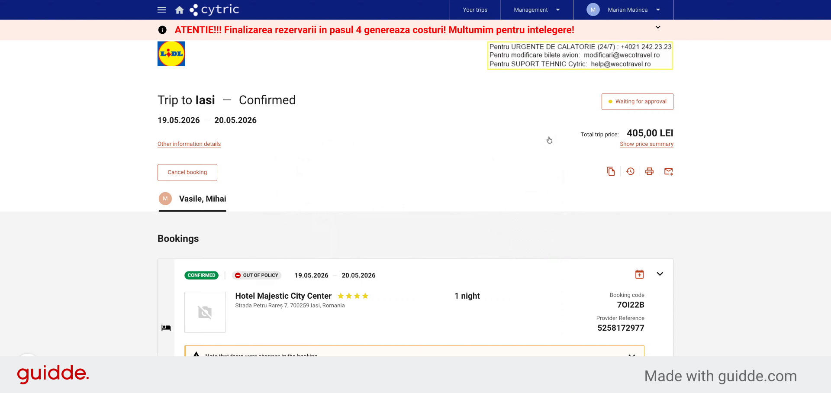Image resolution: width=831 pixels, height=393 pixels.
Task: Click the Cancel booking button
Action: (x=187, y=172)
